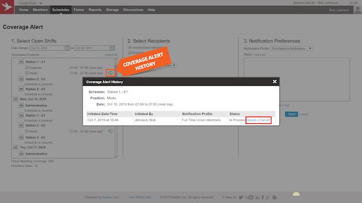Image resolution: width=362 pixels, height=203 pixels.
Task: Collapse the Tue Oct 15 Station 1 - E1 schedule group
Action: pos(21,61)
